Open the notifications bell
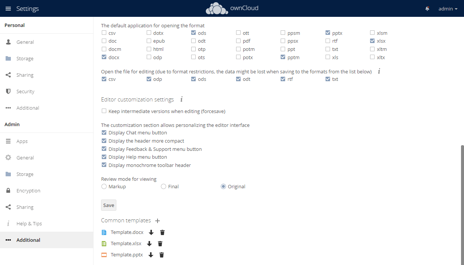 (x=427, y=9)
